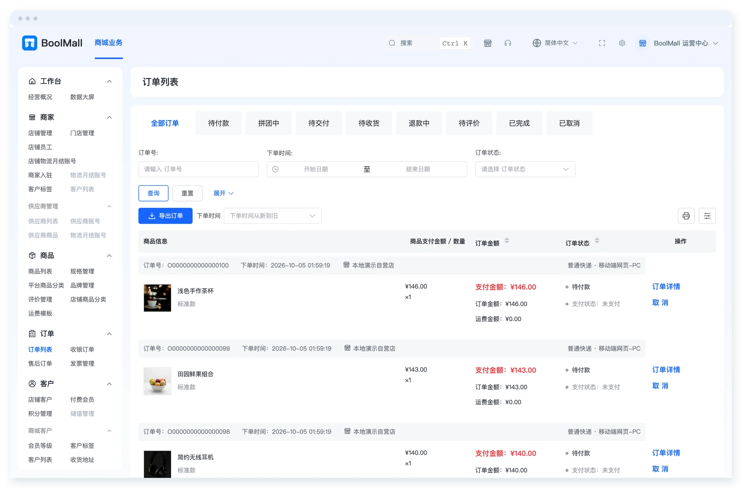Open 品牌管理 in the sidebar
This screenshot has width=742, height=488.
82,285
